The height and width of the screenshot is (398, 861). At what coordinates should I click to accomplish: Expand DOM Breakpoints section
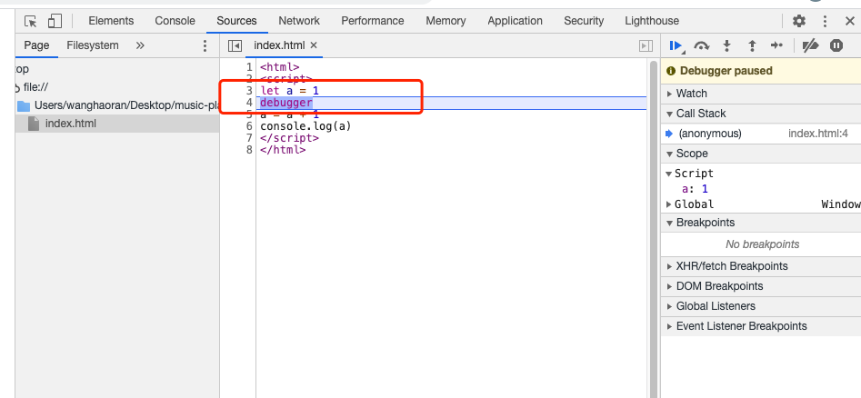(x=761, y=286)
